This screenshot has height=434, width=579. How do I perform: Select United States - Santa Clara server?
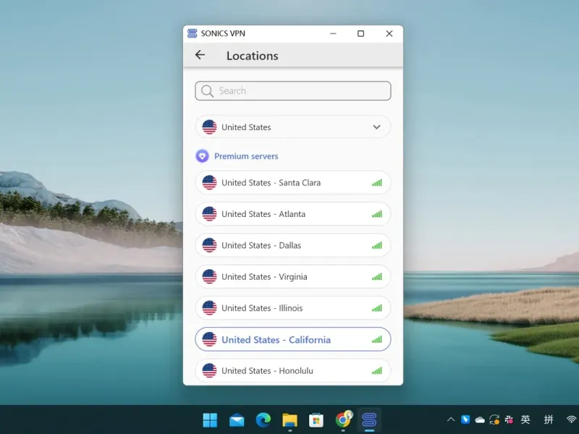293,183
